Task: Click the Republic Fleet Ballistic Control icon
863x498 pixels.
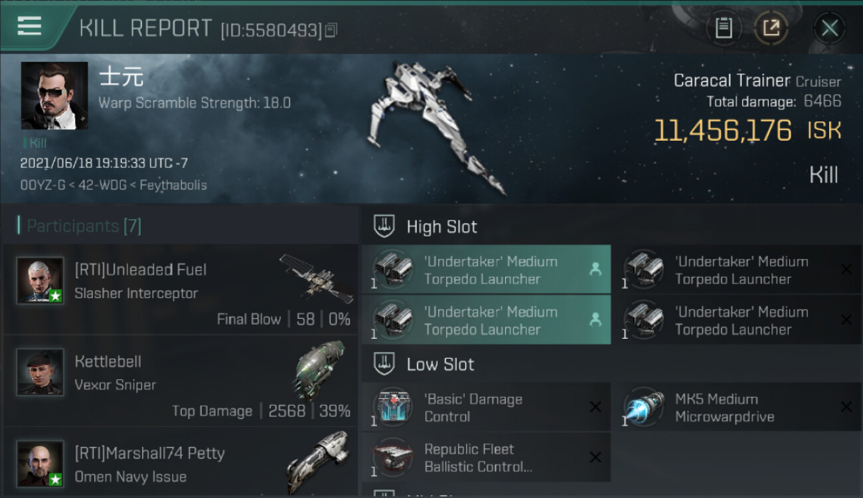Action: tap(393, 457)
